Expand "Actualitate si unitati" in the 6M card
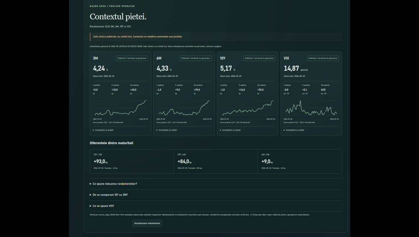 click(x=167, y=130)
